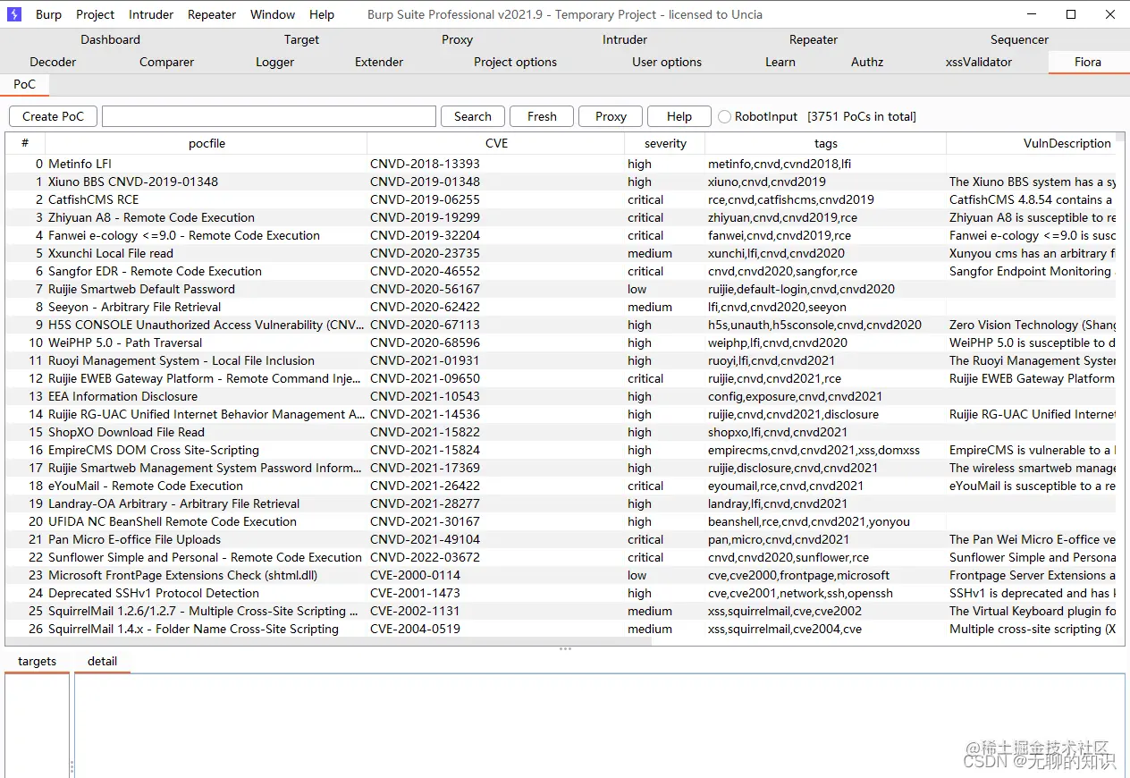Sort by the pocfile column header
Screen dimensions: 1130x778
[x=207, y=143]
